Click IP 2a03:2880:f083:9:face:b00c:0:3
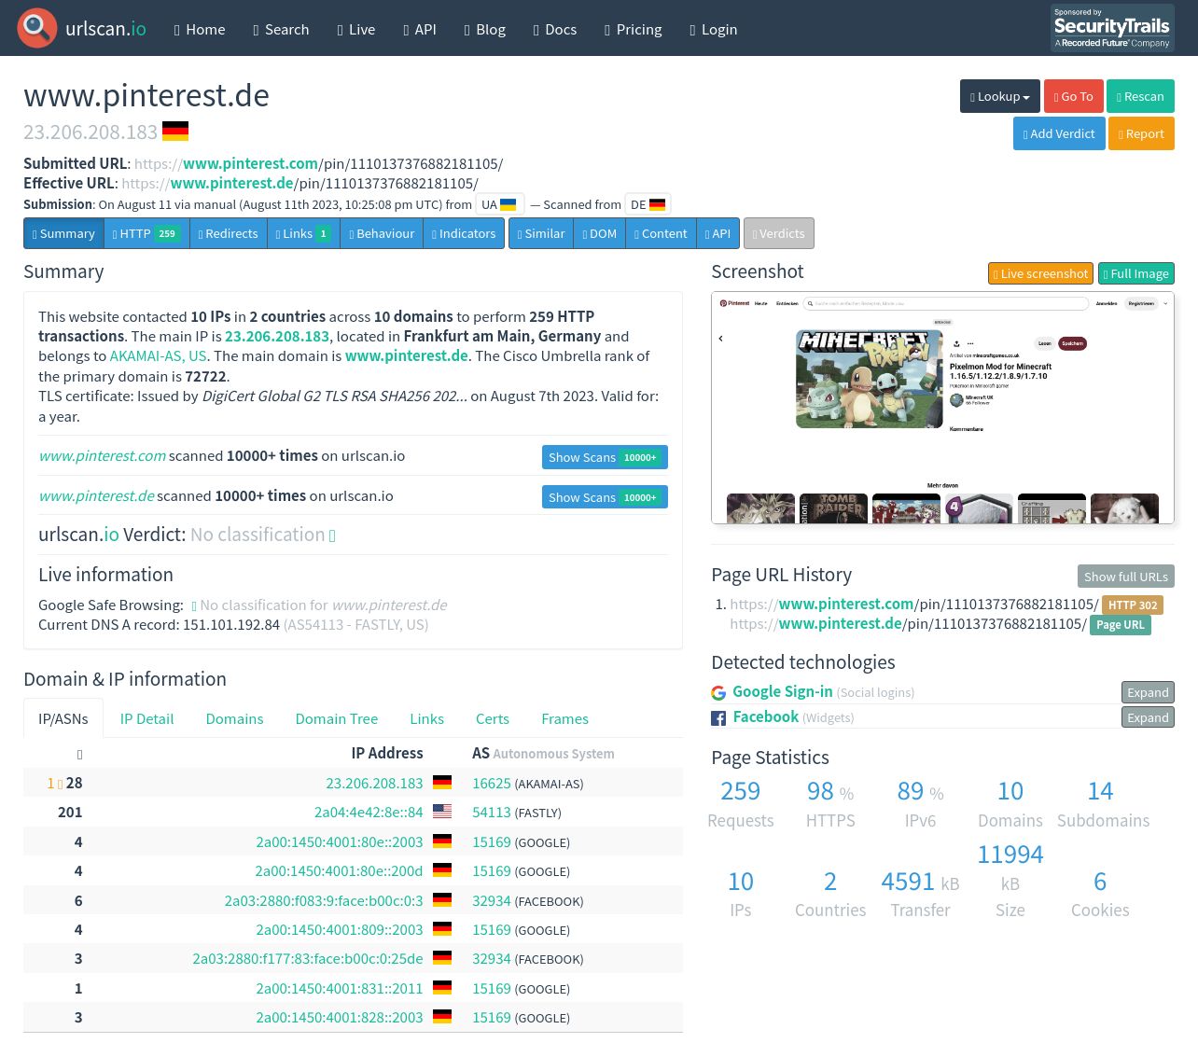1198x1043 pixels. [x=324, y=900]
